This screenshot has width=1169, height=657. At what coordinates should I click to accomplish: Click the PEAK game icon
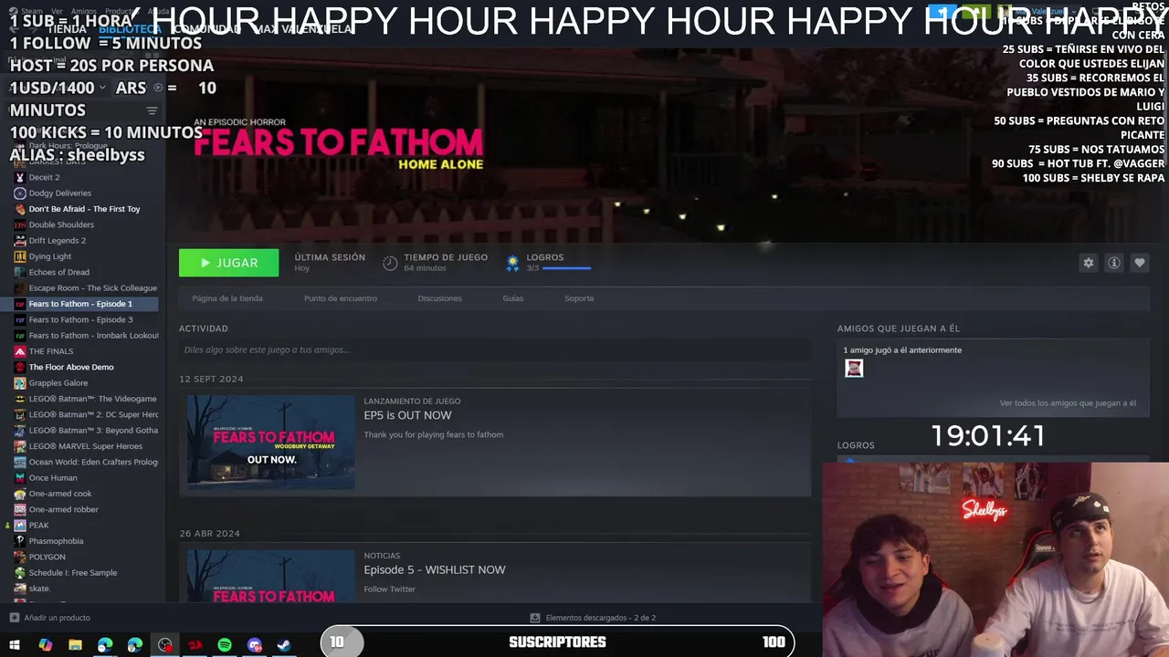pyautogui.click(x=20, y=526)
